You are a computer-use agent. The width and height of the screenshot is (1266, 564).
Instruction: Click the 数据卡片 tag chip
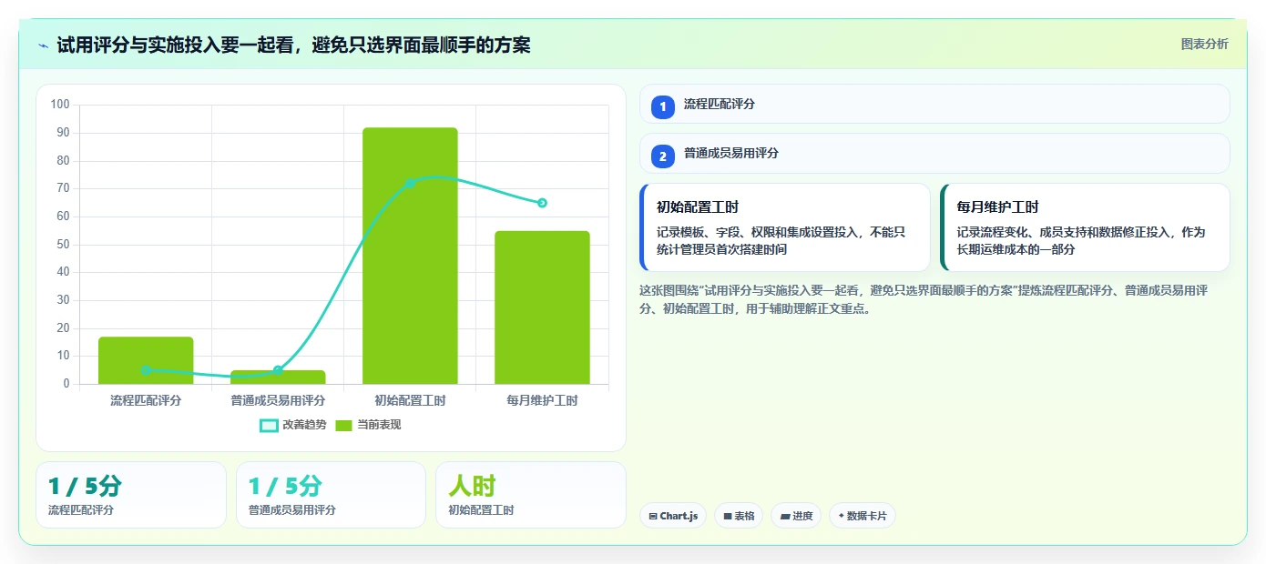(863, 516)
